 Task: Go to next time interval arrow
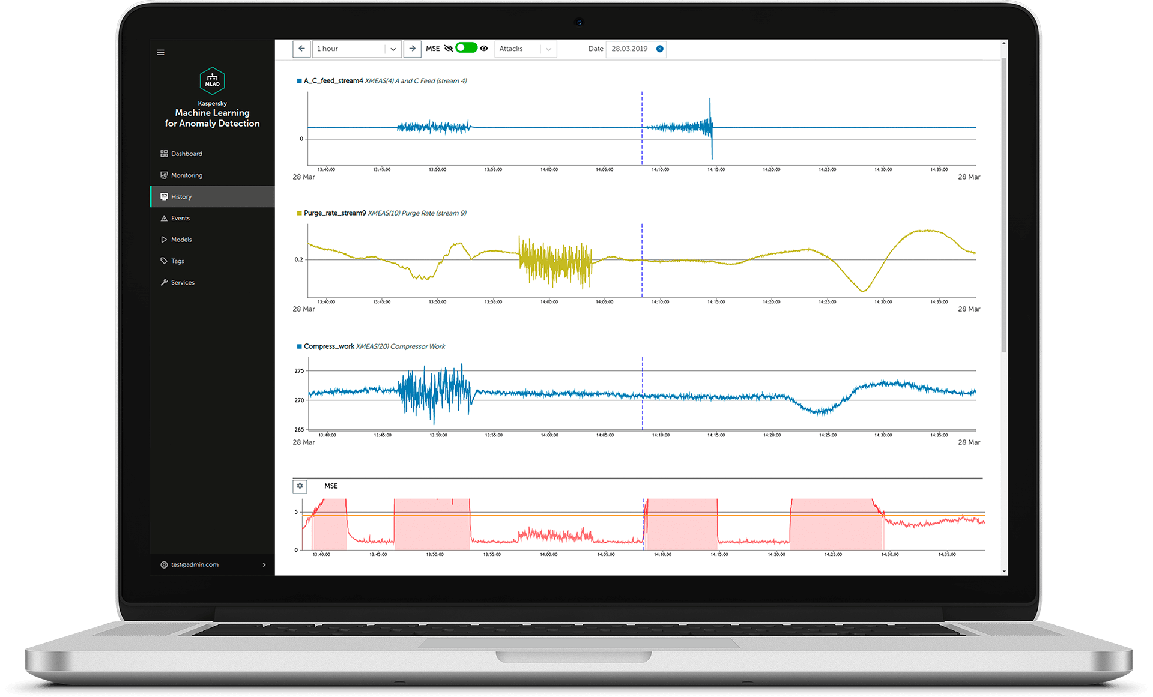point(412,49)
